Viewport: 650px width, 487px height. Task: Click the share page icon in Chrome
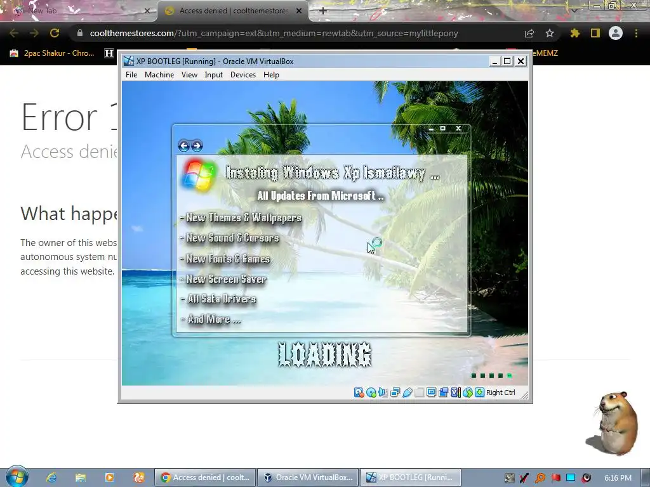[529, 33]
